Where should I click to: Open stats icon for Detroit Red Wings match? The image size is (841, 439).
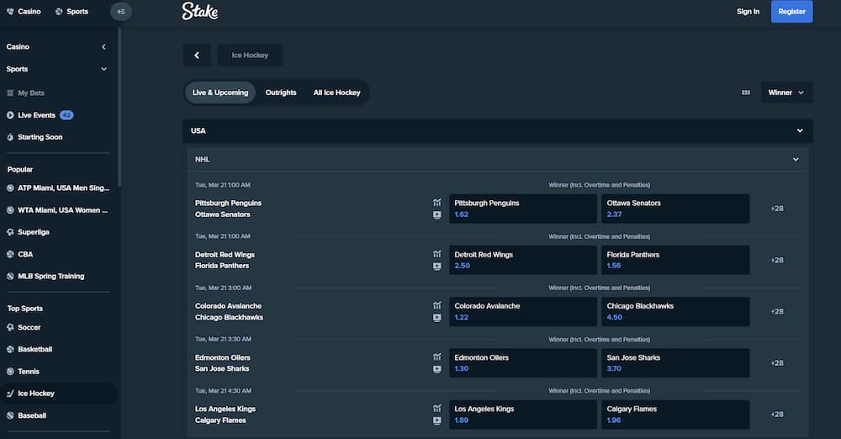click(x=437, y=254)
